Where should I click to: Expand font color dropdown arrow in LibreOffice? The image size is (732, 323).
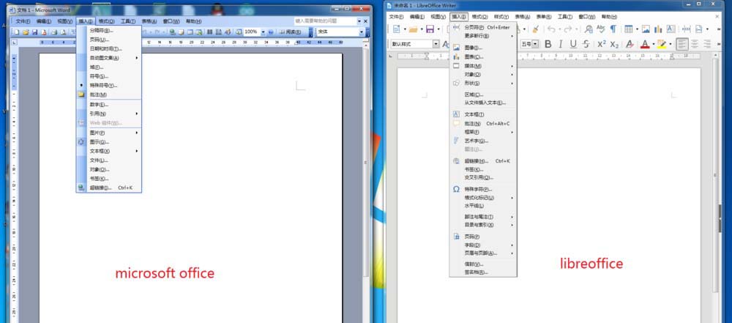point(653,44)
